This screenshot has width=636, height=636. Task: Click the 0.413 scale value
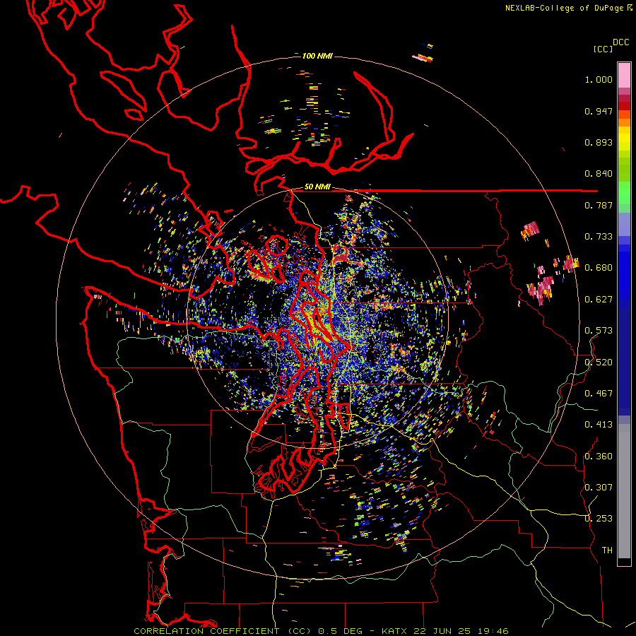[599, 425]
